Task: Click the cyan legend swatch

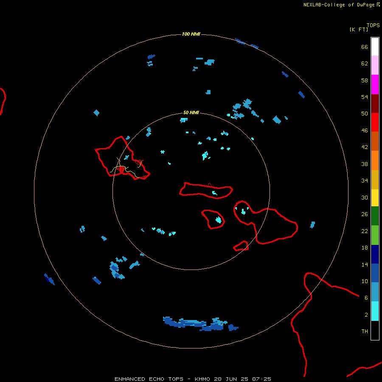Action: (x=375, y=311)
